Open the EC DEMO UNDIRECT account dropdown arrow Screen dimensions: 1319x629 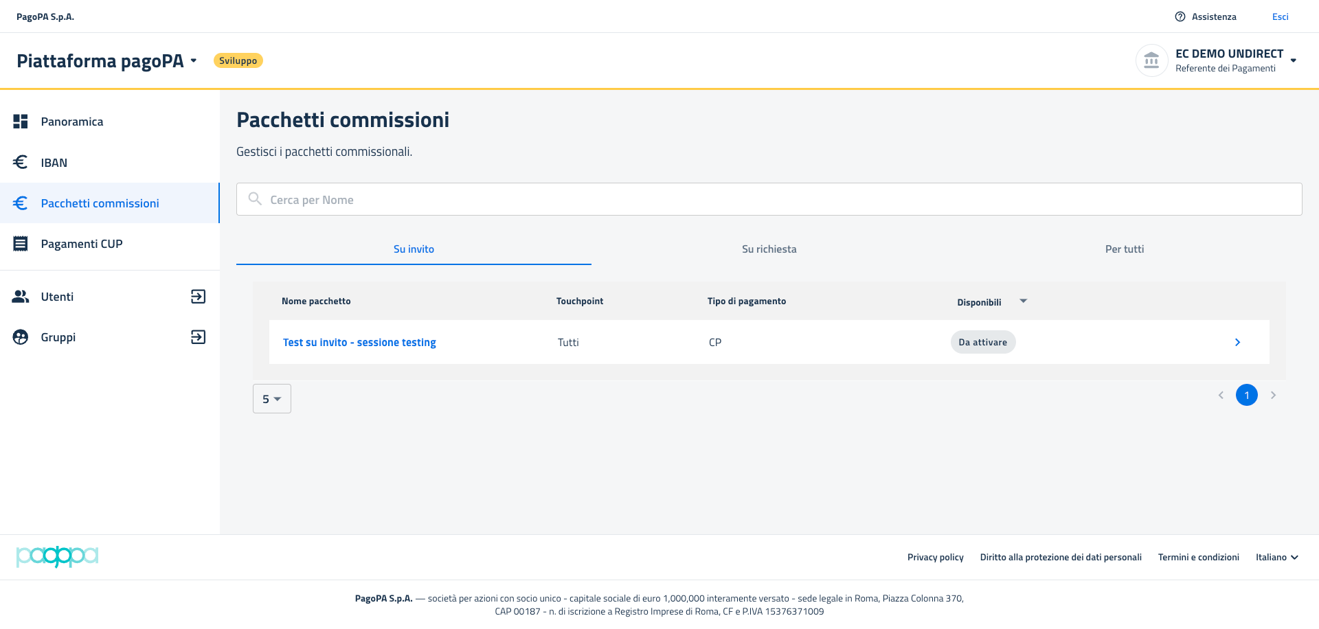point(1294,60)
